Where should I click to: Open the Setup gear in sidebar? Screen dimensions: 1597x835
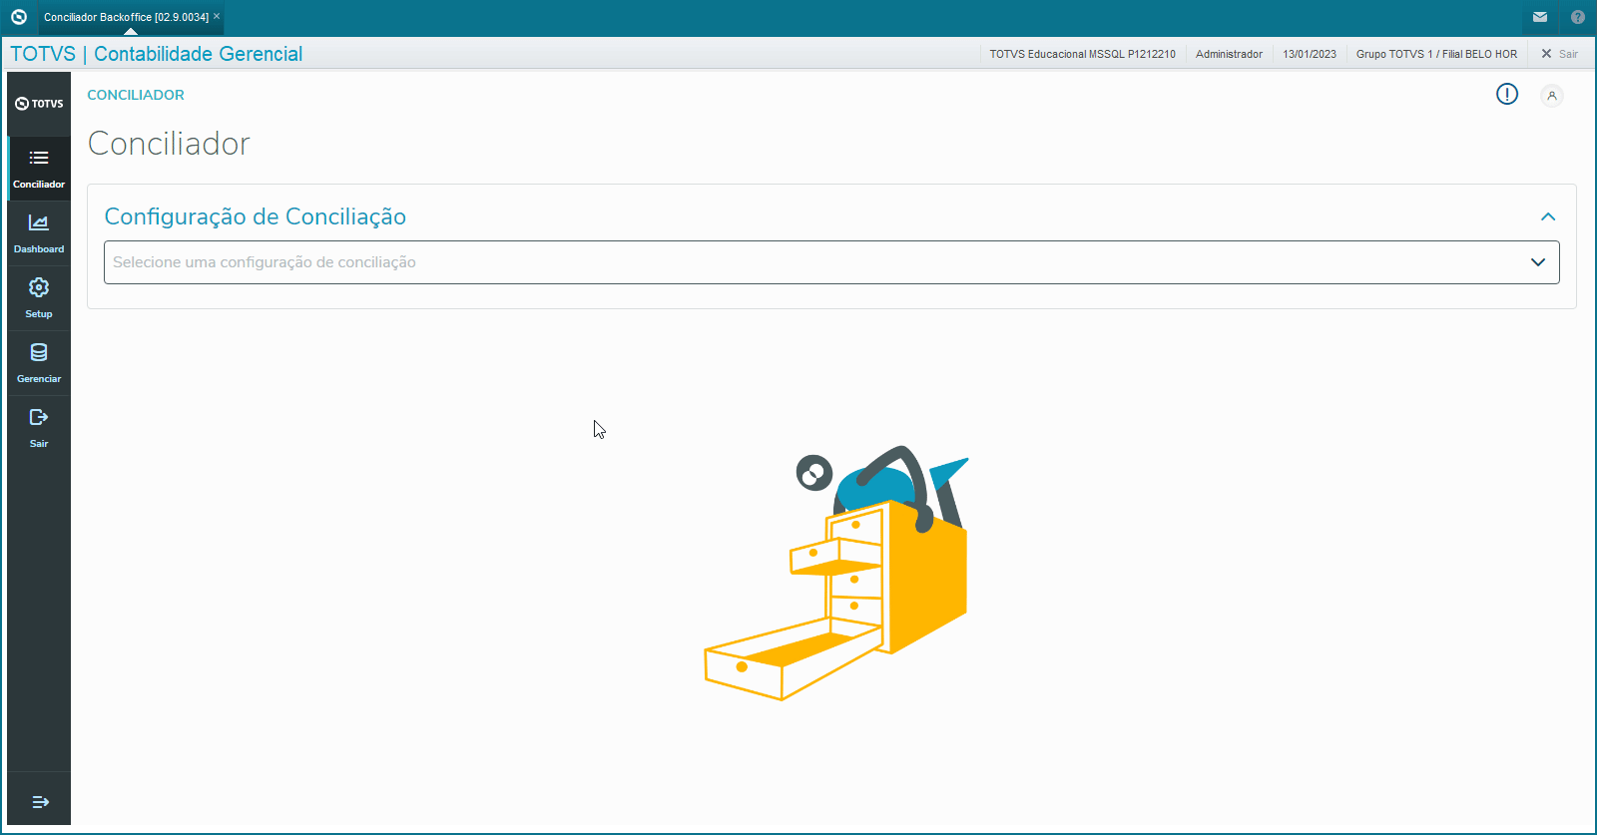point(39,298)
